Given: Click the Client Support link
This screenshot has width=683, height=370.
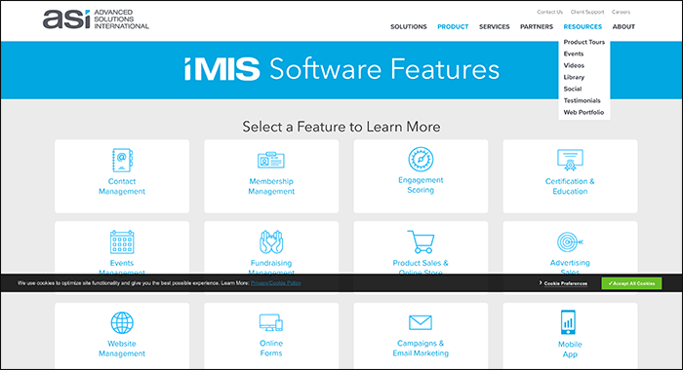Looking at the screenshot, I should click(587, 13).
